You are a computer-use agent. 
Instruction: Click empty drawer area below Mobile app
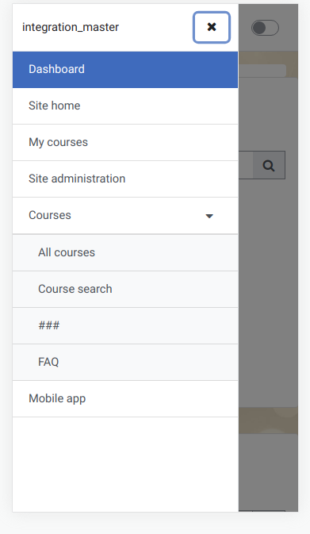click(125, 464)
